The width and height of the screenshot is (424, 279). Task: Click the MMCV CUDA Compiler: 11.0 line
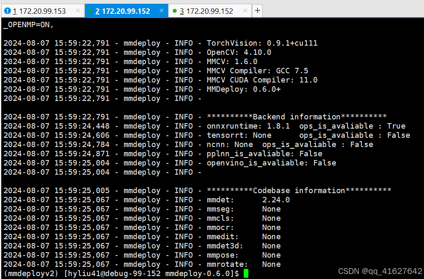click(x=262, y=80)
